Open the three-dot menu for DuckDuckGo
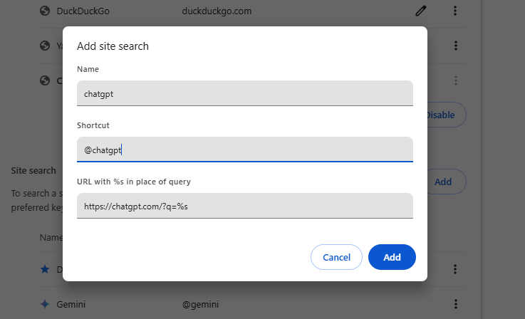 [x=455, y=11]
